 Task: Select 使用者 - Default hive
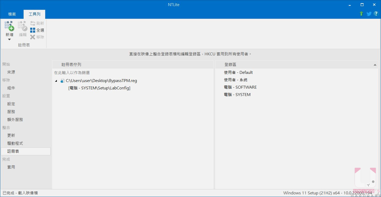pos(238,73)
